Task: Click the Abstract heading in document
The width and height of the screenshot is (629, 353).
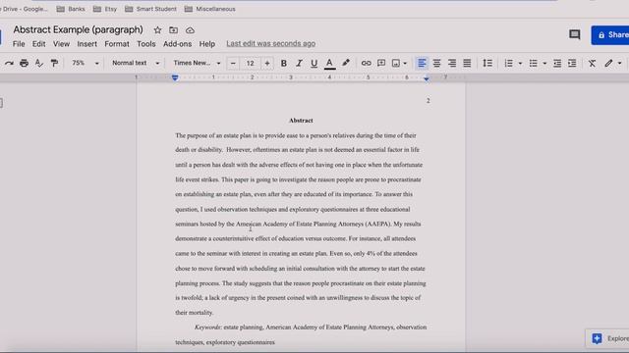Action: pyautogui.click(x=301, y=121)
